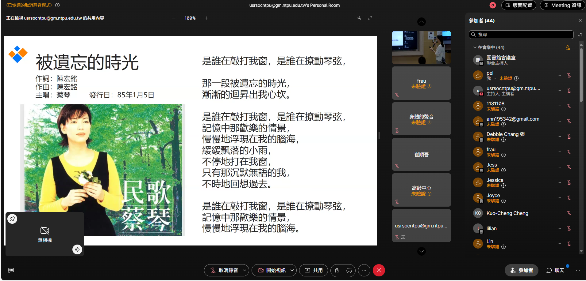Show previous video thumbnails with up chevron
Viewport: 586px width, 281px height.
pyautogui.click(x=422, y=22)
